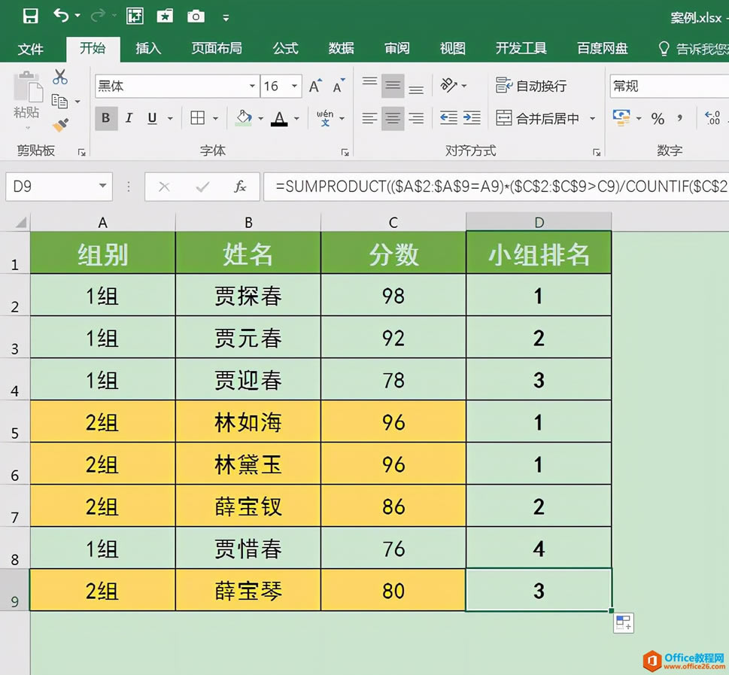
Task: Save the workbook with the floppy icon
Action: click(x=31, y=17)
